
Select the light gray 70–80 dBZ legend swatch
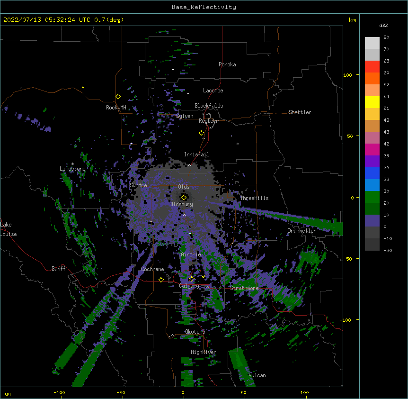click(372, 43)
